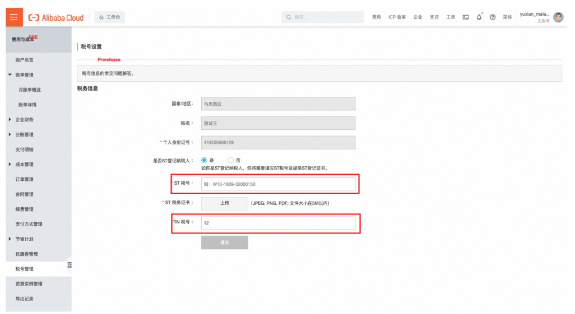The image size is (575, 314).
Task: Open 支付方式管理 in the sidebar
Action: [x=29, y=224]
